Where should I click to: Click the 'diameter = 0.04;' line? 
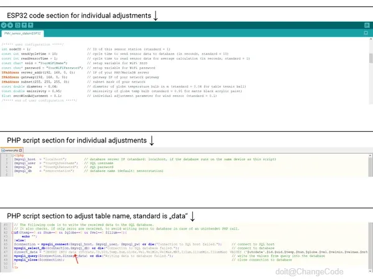tap(29, 86)
